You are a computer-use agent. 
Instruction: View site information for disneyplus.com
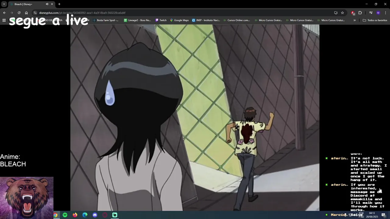(35, 13)
